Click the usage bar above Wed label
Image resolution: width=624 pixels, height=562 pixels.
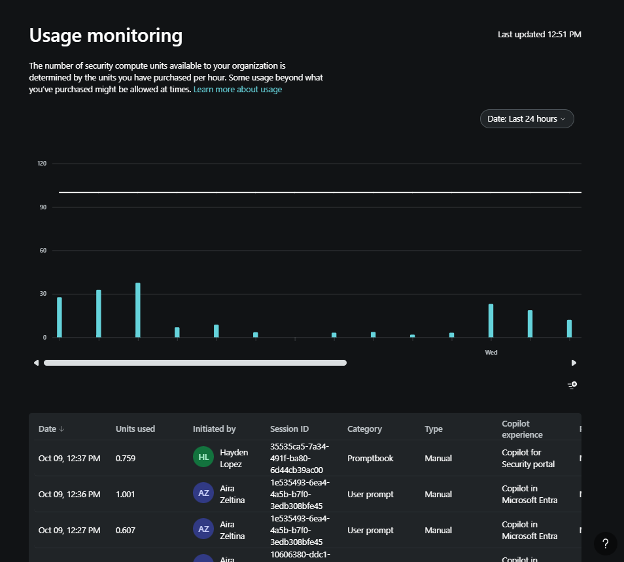coord(491,321)
